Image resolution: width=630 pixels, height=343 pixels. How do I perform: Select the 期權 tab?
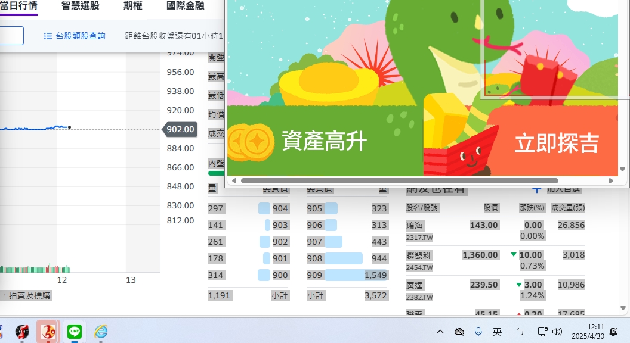pos(133,6)
